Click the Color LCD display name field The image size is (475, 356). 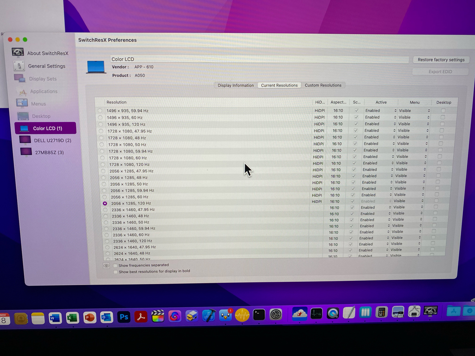pyautogui.click(x=259, y=59)
